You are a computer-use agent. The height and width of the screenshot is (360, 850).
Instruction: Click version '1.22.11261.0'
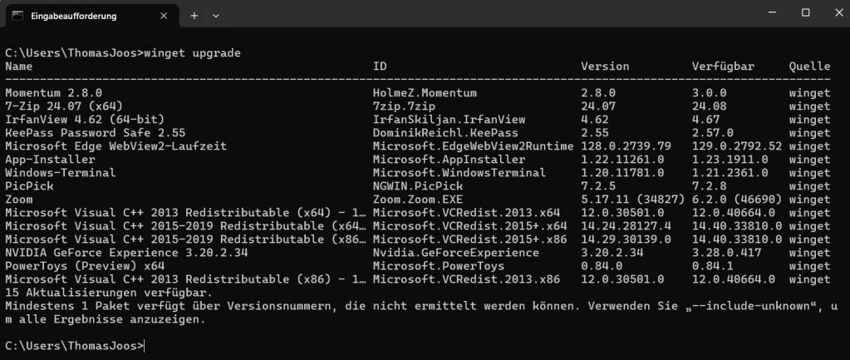point(622,160)
